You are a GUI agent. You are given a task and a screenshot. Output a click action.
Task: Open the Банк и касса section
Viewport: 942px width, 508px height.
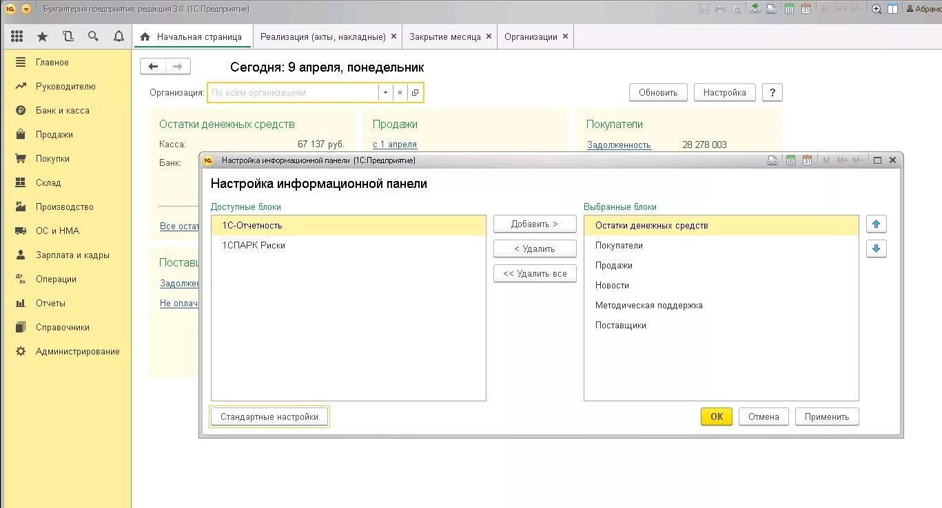[x=67, y=110]
